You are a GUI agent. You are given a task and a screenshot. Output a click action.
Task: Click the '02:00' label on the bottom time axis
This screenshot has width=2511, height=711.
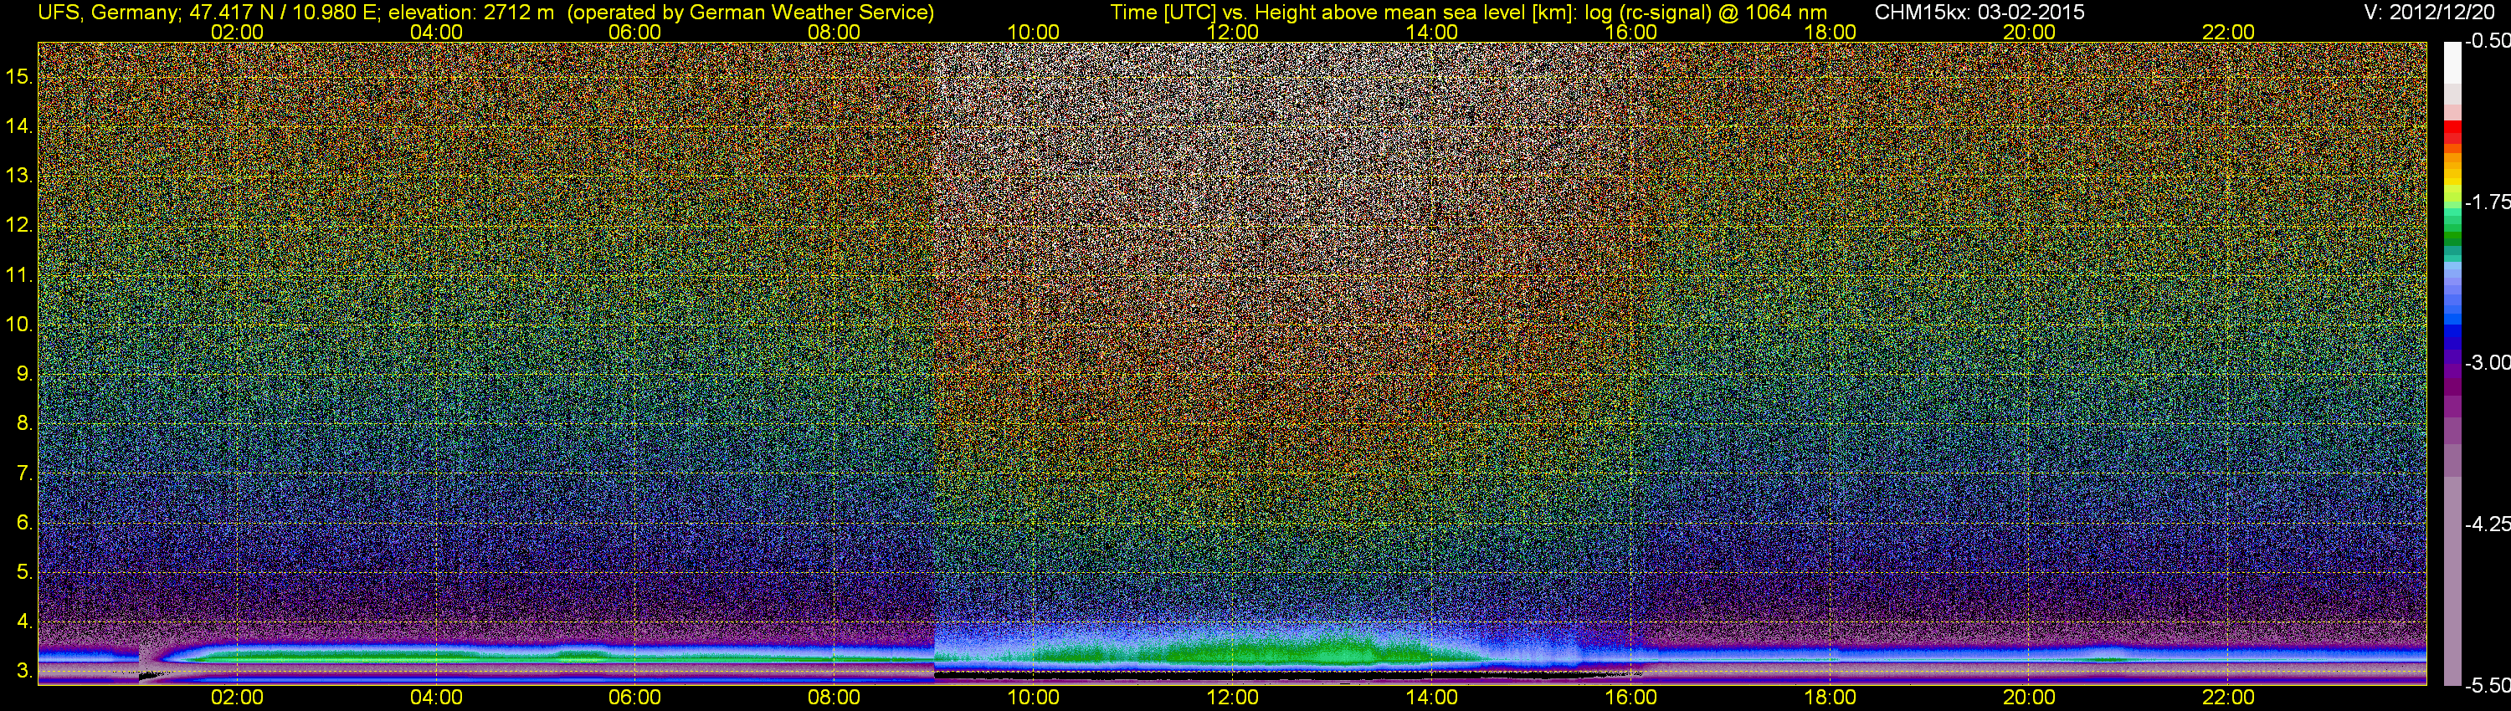(x=237, y=698)
